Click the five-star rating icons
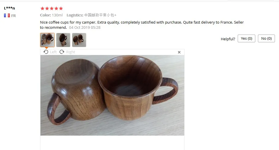 [52, 8]
